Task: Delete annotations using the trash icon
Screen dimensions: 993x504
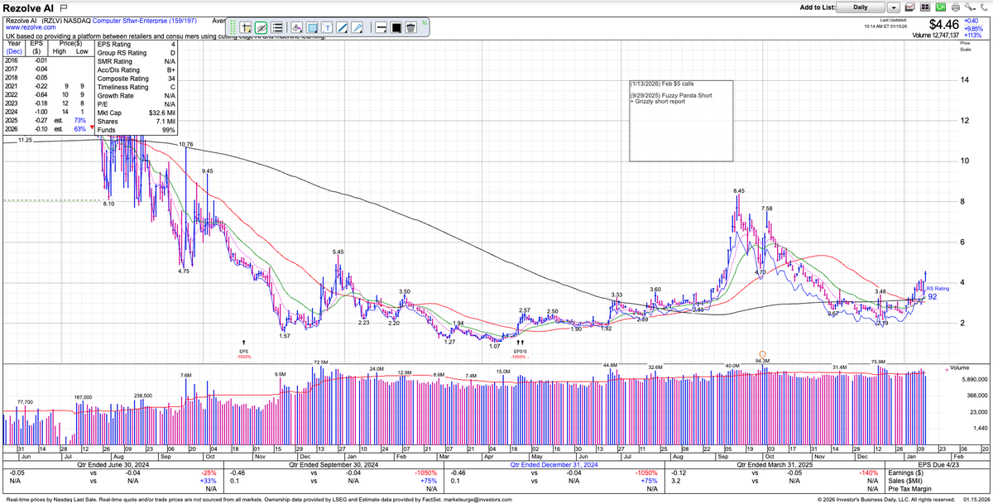Action: [411, 26]
